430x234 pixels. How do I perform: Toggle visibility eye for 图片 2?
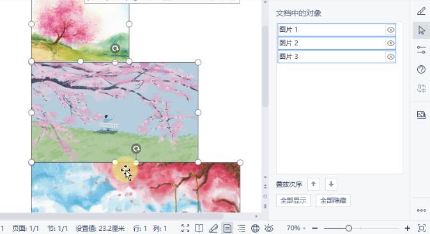pyautogui.click(x=390, y=43)
